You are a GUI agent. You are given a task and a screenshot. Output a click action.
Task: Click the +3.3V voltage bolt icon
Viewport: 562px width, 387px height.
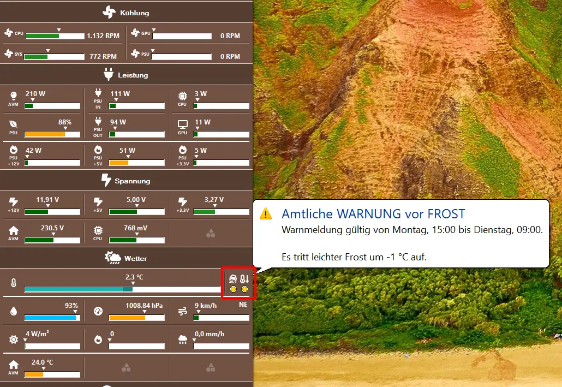coord(182,201)
